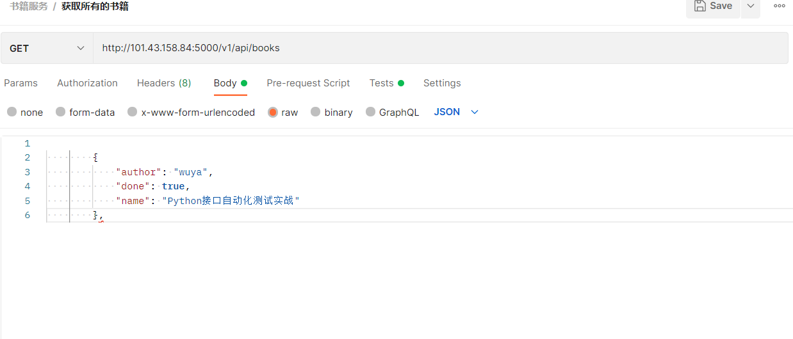Choose the binary body option
This screenshot has width=793, height=339.
pyautogui.click(x=316, y=112)
